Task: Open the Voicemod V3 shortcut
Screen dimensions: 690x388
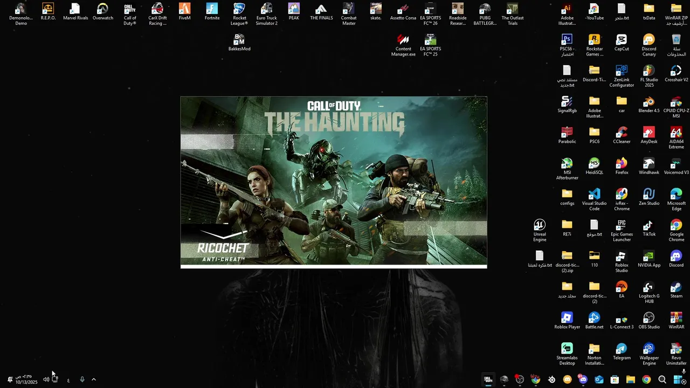Action: click(x=676, y=167)
